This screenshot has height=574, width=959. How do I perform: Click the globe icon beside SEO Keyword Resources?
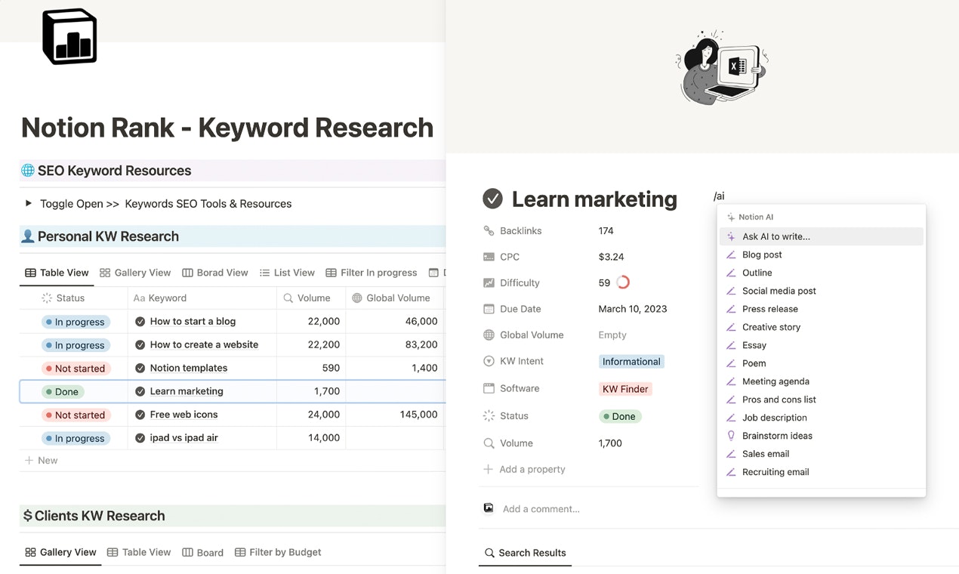click(28, 171)
